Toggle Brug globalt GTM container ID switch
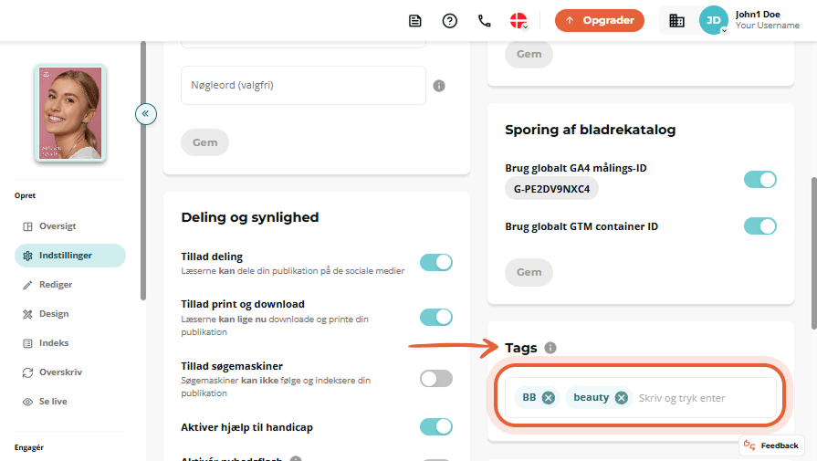This screenshot has height=461, width=817. pos(760,226)
